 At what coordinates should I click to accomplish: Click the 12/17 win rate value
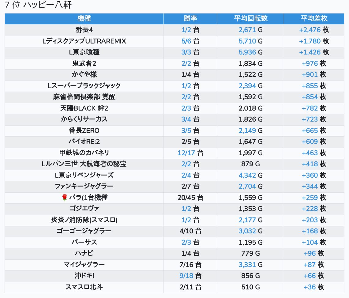point(186,153)
